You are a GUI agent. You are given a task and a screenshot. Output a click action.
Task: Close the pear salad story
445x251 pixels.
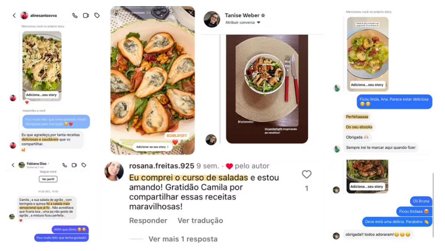click(191, 13)
